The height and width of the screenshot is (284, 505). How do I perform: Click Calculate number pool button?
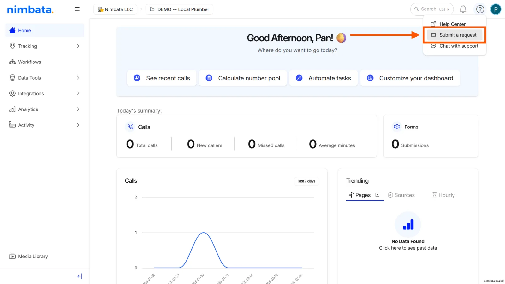(243, 78)
